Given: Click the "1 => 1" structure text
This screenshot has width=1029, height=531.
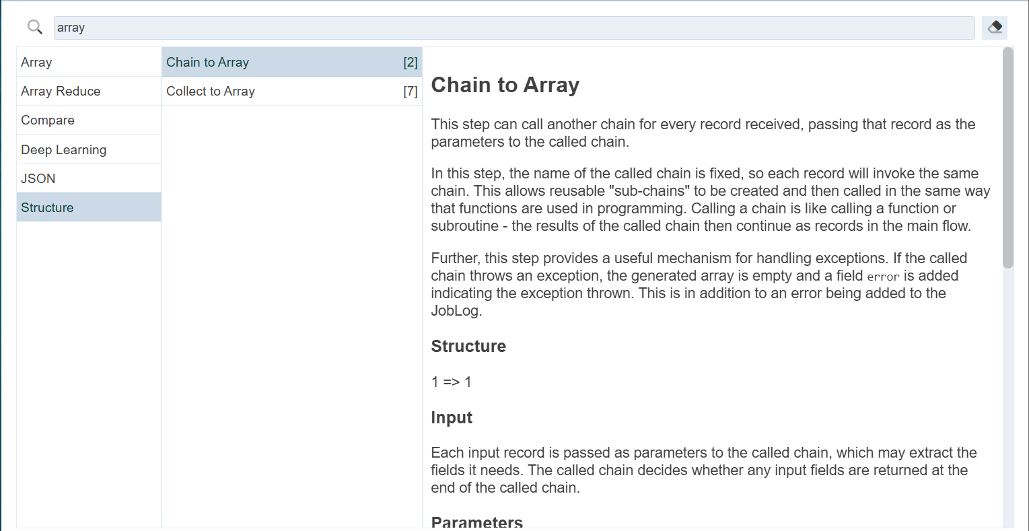Looking at the screenshot, I should 451,382.
